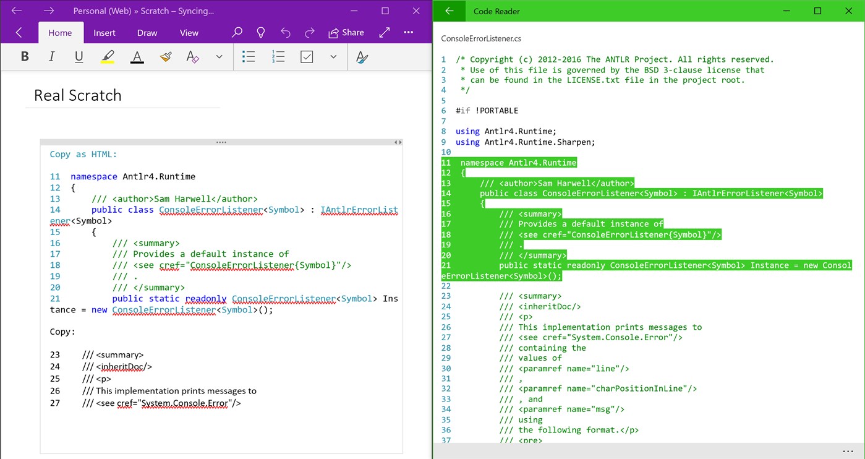Click the note container width arrows
Image resolution: width=865 pixels, height=459 pixels.
tap(398, 142)
